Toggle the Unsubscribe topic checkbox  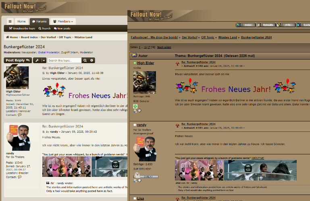click(x=11, y=29)
